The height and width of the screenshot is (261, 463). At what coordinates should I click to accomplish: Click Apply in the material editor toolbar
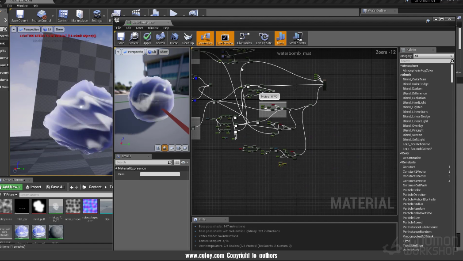147,38
